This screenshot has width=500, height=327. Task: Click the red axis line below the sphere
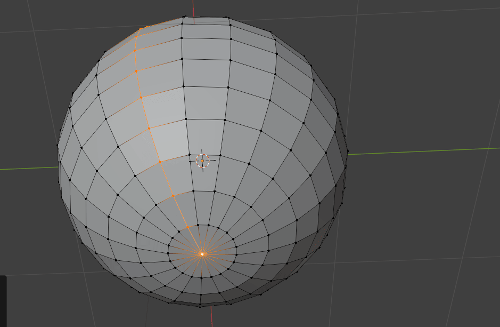[x=211, y=316]
